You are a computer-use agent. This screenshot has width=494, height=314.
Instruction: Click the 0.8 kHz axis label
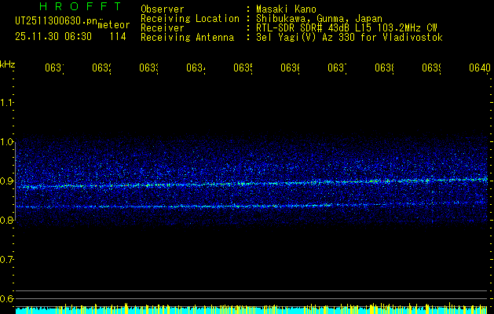coord(6,220)
